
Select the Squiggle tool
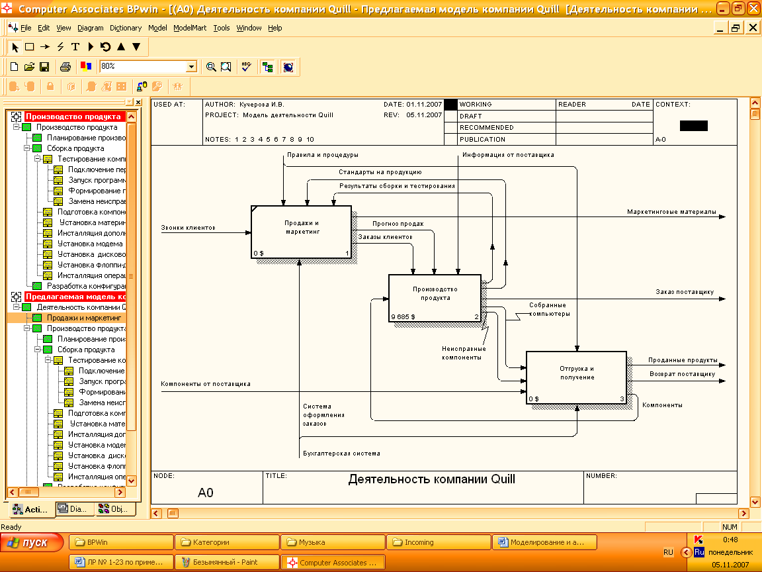point(60,47)
